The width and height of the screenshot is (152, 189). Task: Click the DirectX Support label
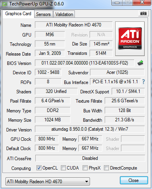(x=95, y=92)
